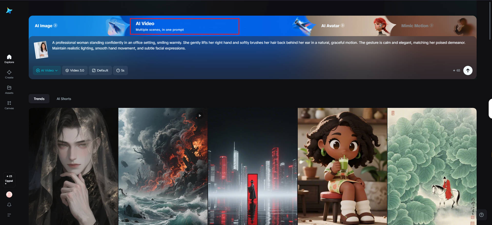The image size is (492, 225).
Task: Open the Explore home page
Action: coord(9,59)
